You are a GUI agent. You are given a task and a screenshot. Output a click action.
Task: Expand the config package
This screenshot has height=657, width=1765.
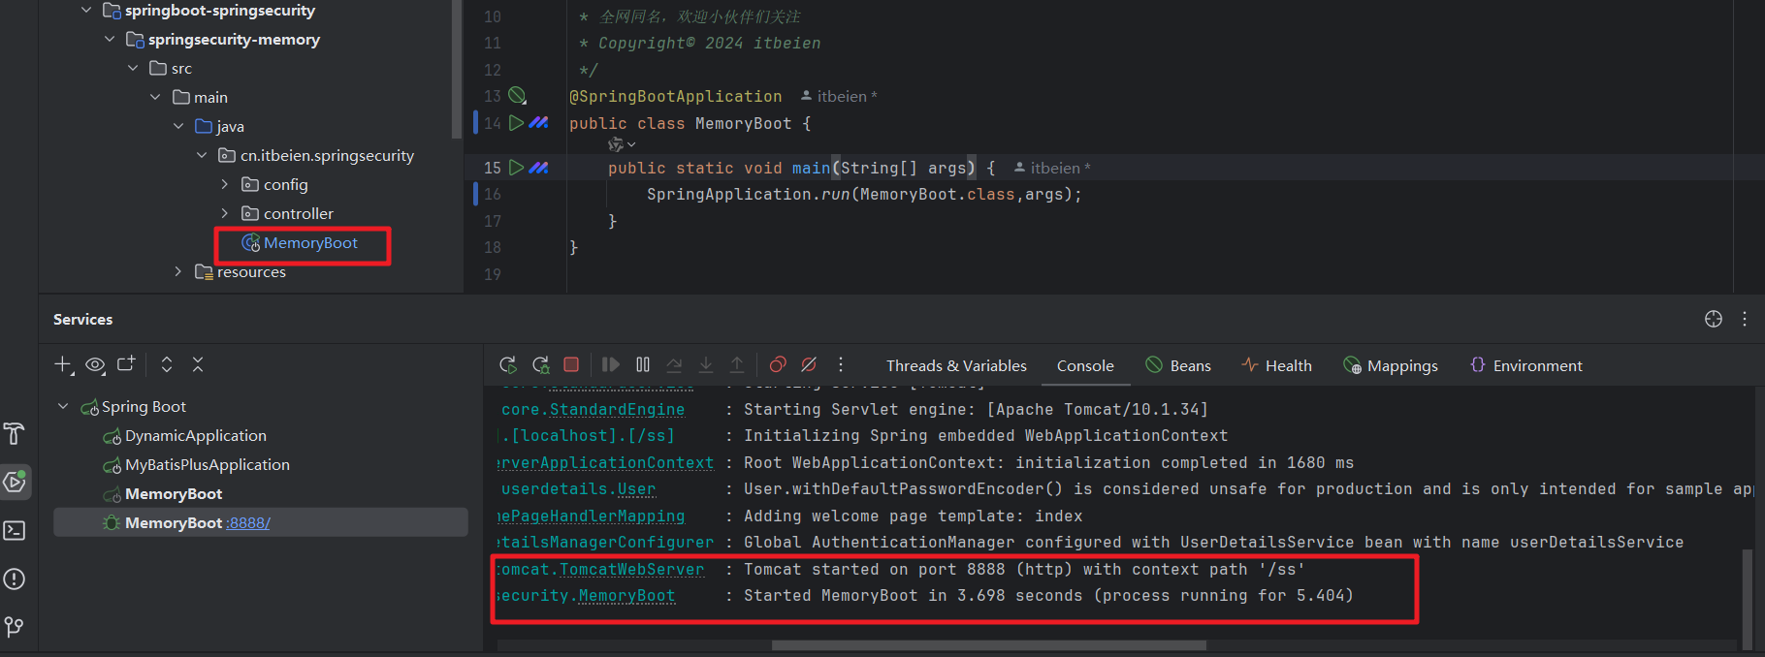click(x=225, y=184)
